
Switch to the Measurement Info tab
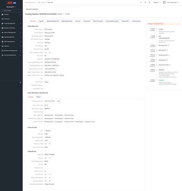67,21
